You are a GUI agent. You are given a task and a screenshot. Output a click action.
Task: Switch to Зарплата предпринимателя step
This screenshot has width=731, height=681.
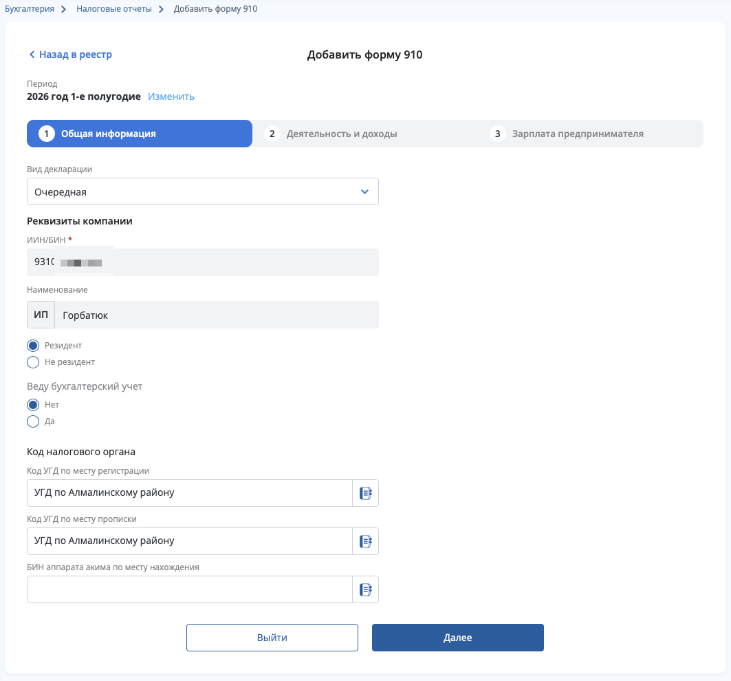tap(578, 134)
